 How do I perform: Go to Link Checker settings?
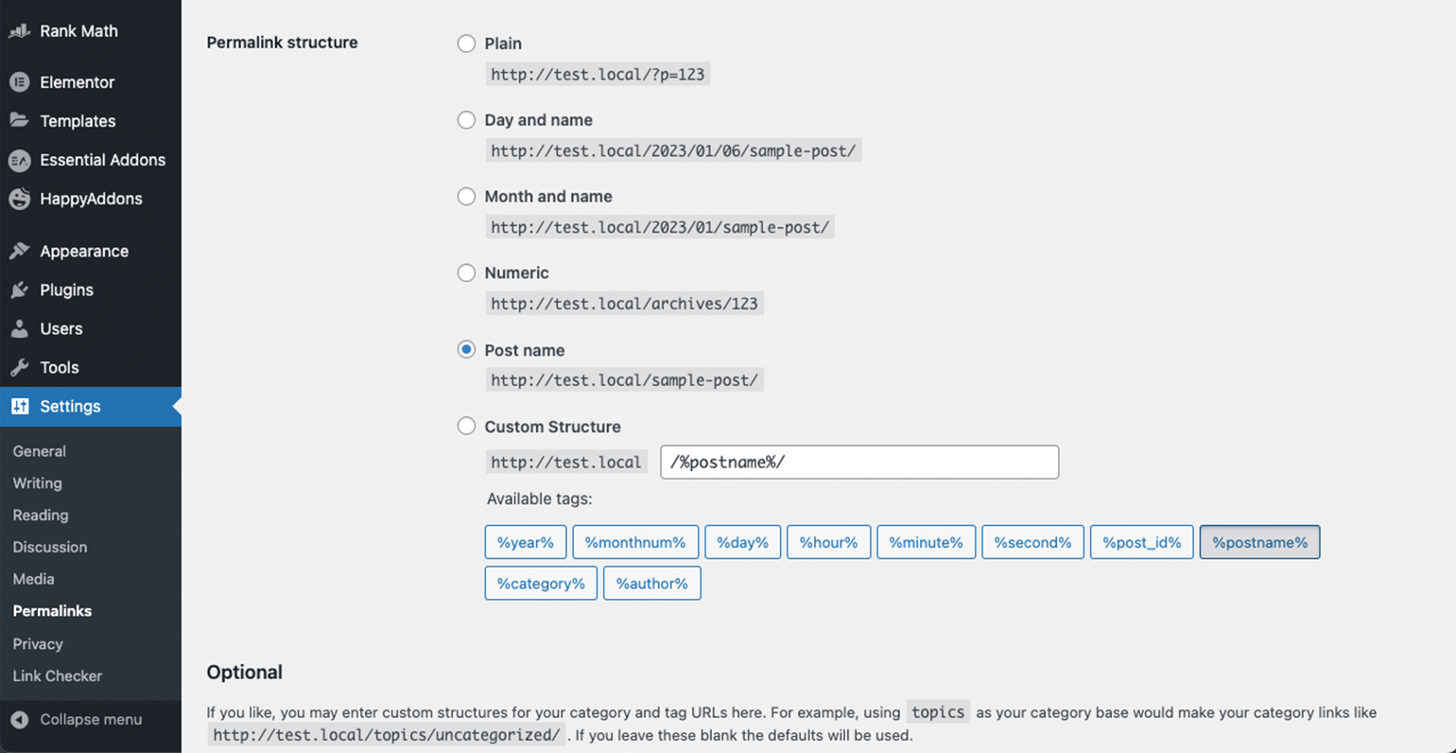pos(58,676)
